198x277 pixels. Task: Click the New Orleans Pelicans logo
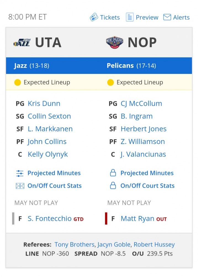click(x=115, y=42)
